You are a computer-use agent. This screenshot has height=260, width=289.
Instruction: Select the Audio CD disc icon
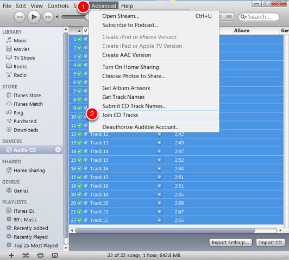click(x=9, y=150)
